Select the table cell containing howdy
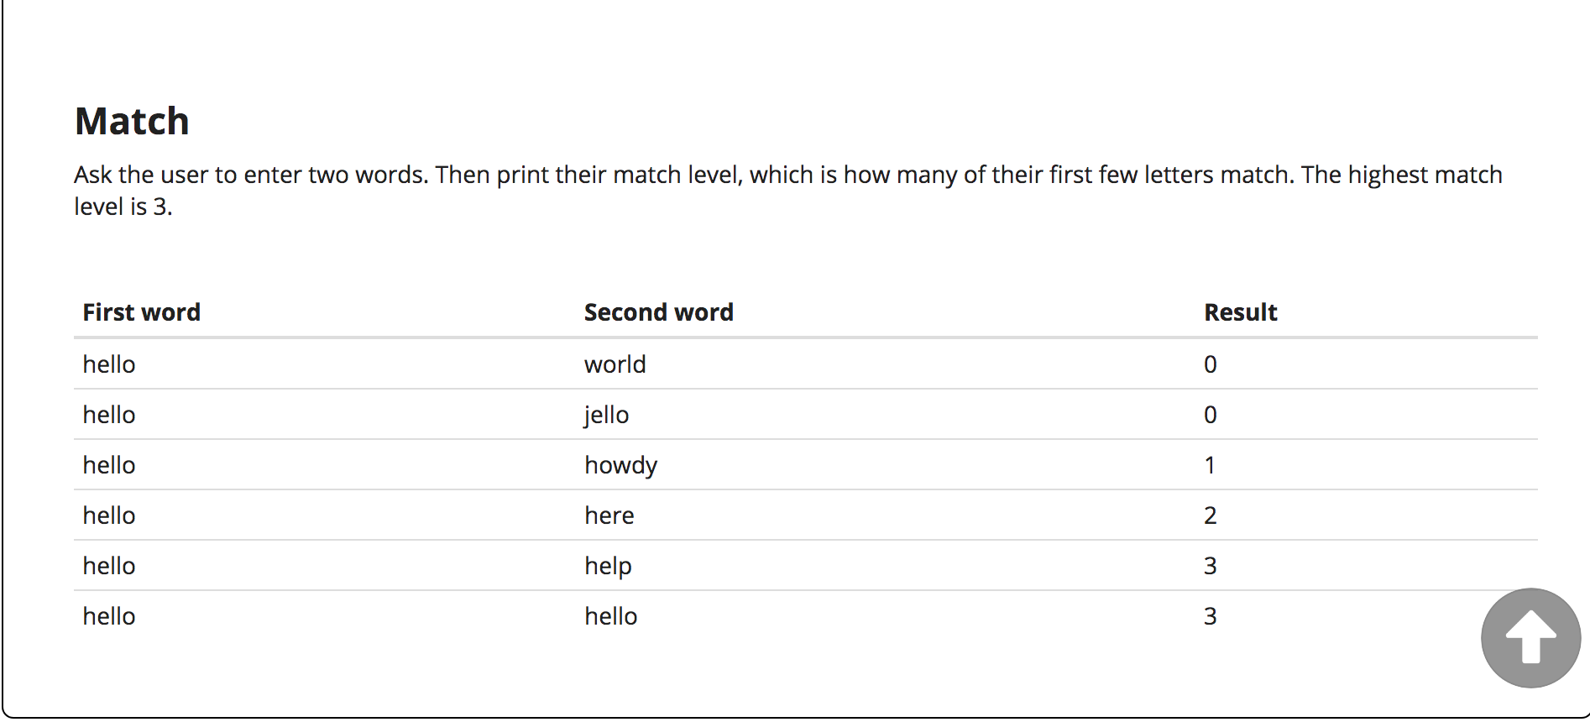 [x=620, y=464]
